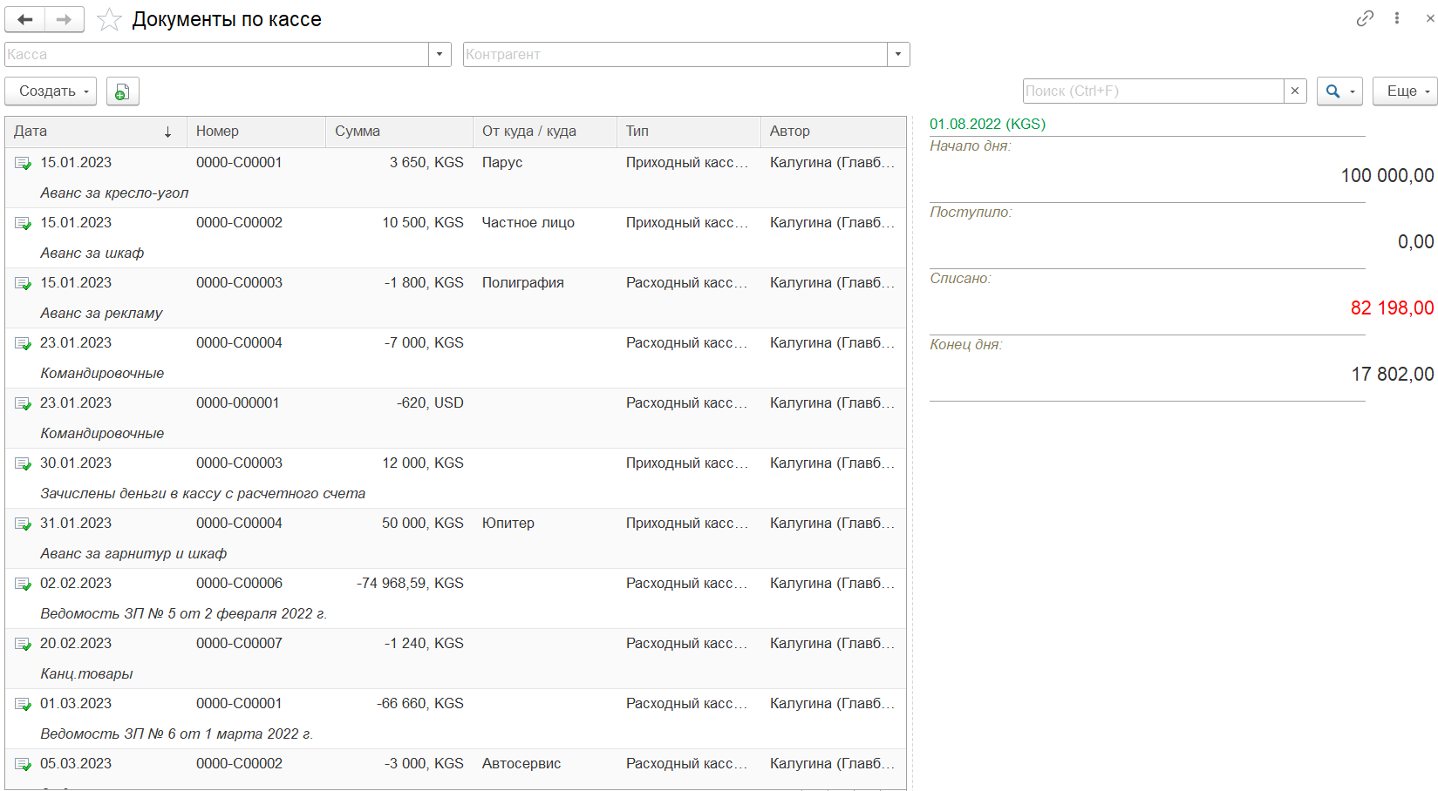Click Ведомость ЗП № 6 от 1 марта comment
1438x791 pixels.
176,734
